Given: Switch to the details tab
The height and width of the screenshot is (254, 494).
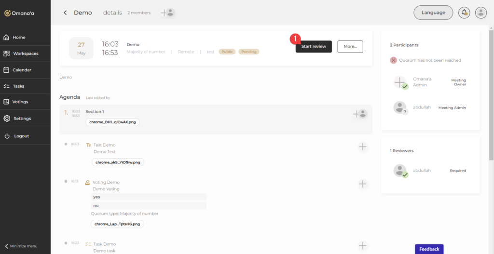Looking at the screenshot, I should 112,13.
